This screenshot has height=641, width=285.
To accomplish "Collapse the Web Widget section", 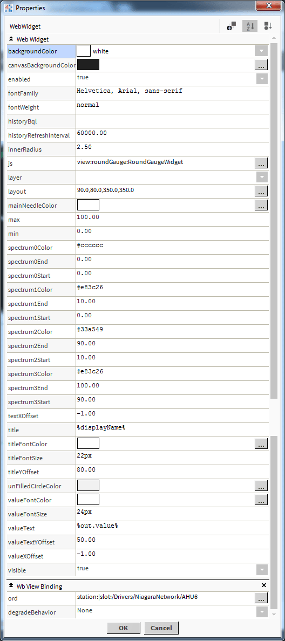I will tap(11, 39).
